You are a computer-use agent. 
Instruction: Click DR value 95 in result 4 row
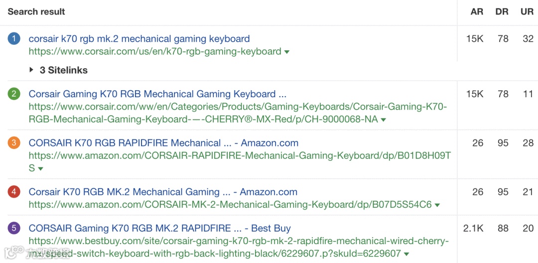[x=503, y=192]
